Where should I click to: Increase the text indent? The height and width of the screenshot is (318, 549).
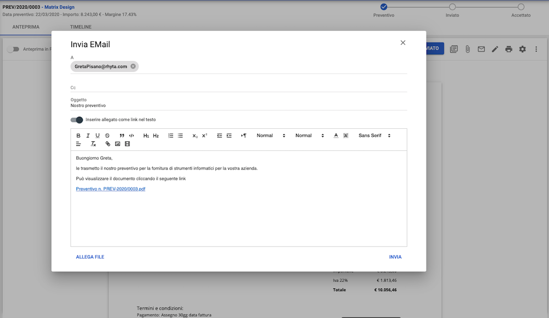click(x=229, y=136)
